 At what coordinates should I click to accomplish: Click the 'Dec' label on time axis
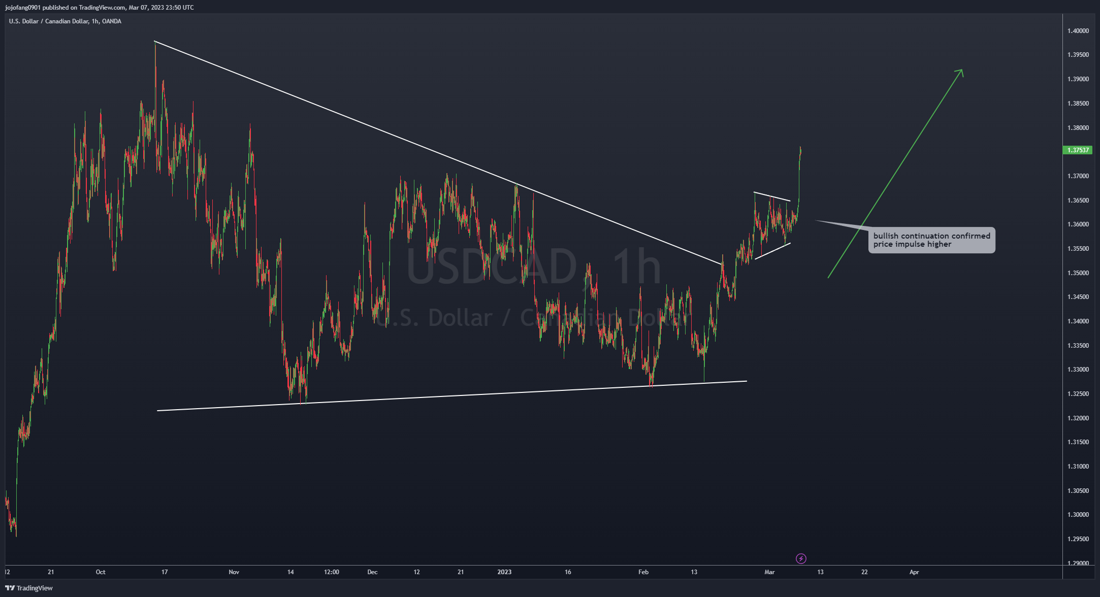tap(372, 572)
